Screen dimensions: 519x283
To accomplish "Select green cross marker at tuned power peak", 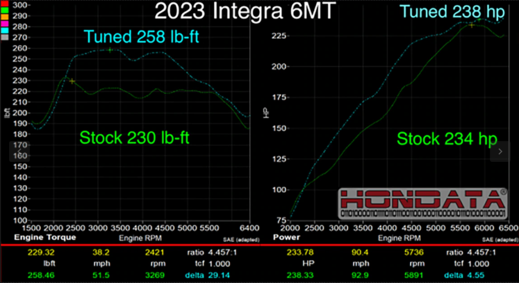I will (x=479, y=20).
